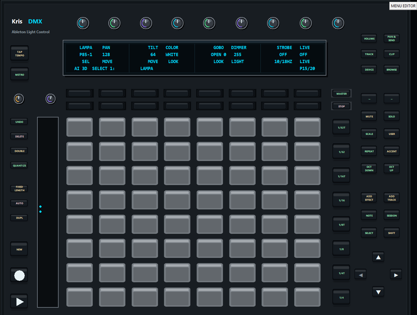Click the knob above the GOBO column

click(209, 23)
